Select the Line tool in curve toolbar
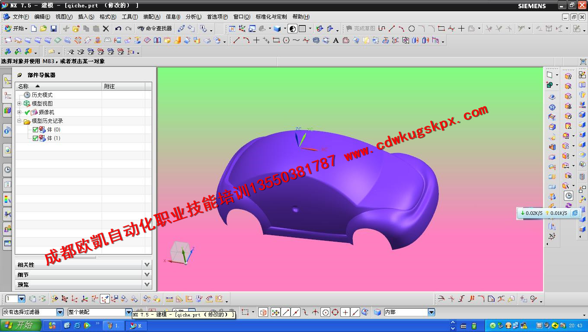This screenshot has height=332, width=588. pos(236,40)
